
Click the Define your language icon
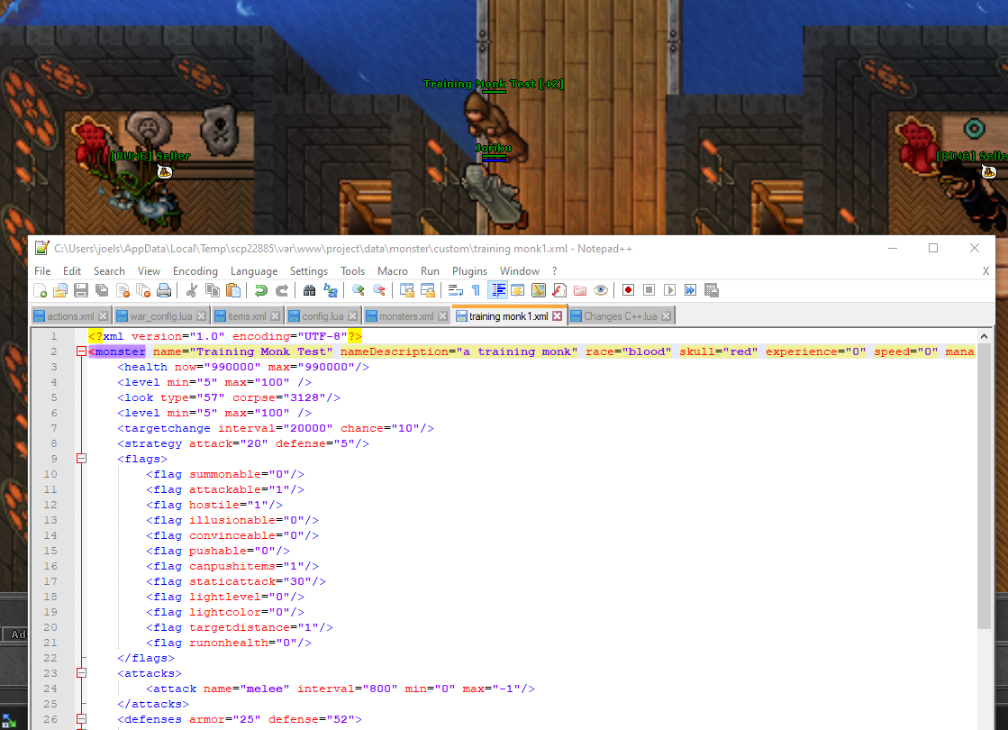(x=517, y=291)
